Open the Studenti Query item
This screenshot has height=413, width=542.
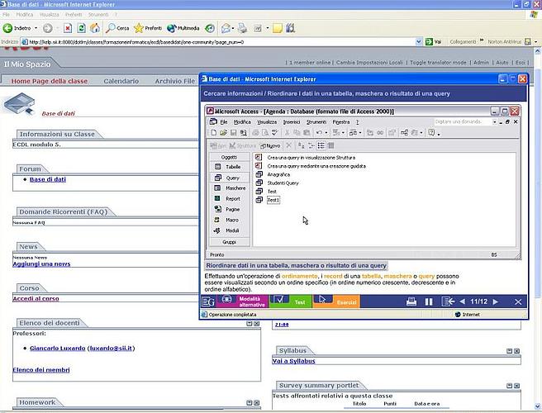(x=283, y=183)
